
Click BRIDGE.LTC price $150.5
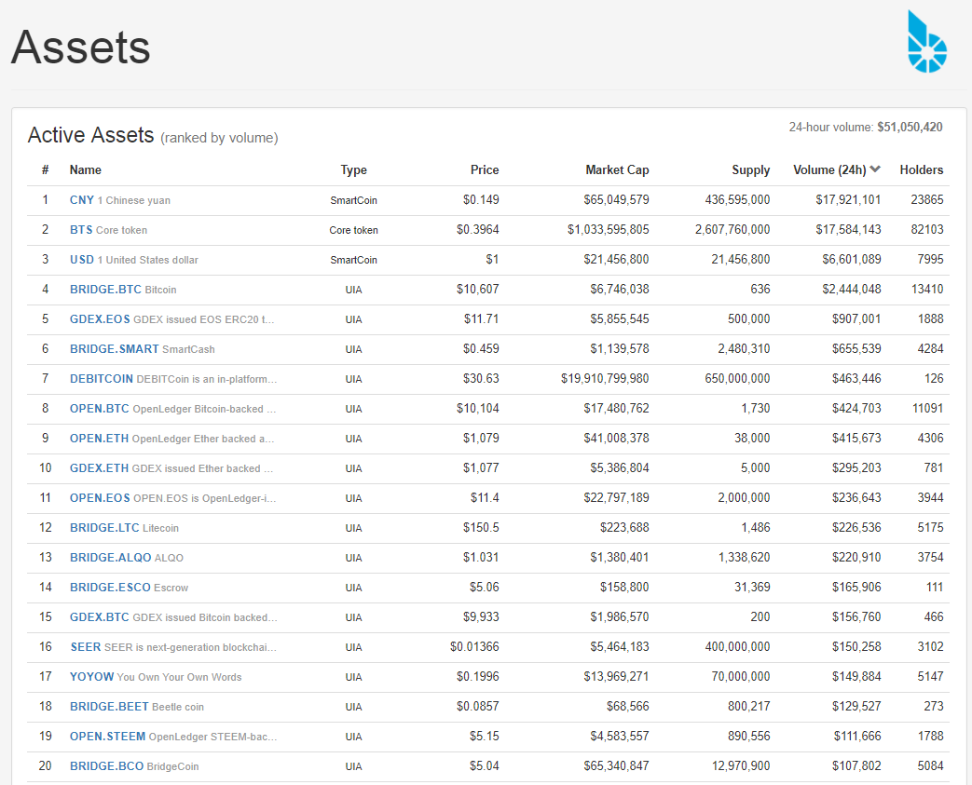click(481, 527)
